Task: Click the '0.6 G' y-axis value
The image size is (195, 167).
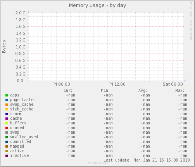Action: (21, 60)
